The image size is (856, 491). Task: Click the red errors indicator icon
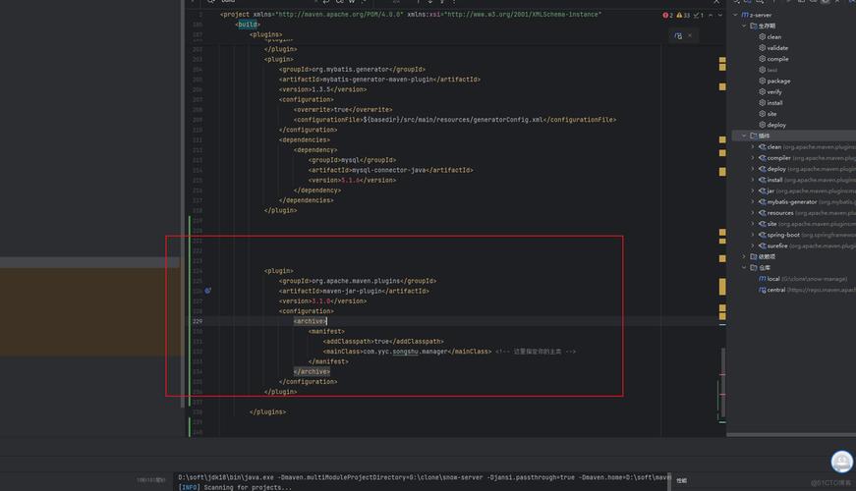665,16
